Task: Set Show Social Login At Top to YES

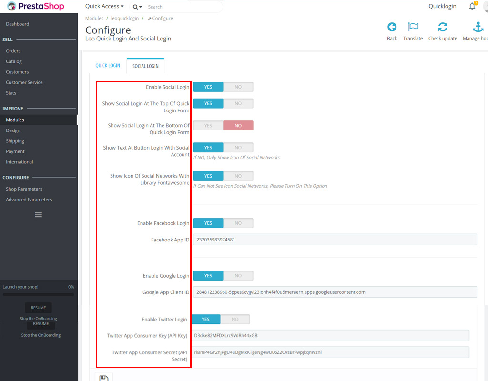Action: click(x=208, y=103)
